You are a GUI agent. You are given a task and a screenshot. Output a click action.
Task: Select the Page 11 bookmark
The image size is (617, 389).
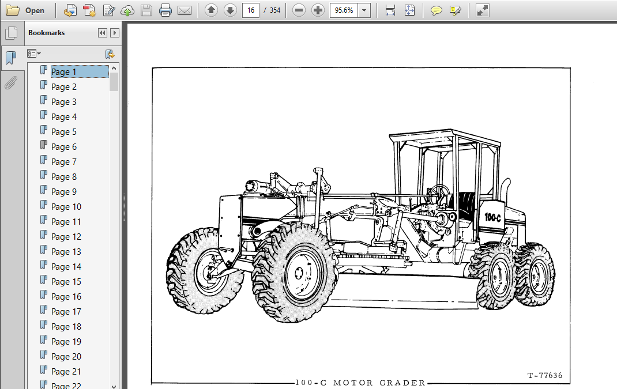tap(66, 221)
